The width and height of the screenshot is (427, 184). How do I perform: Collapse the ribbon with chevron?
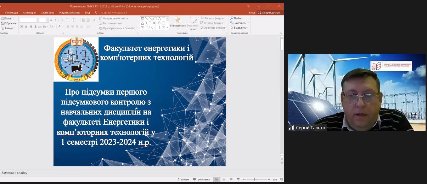281,33
